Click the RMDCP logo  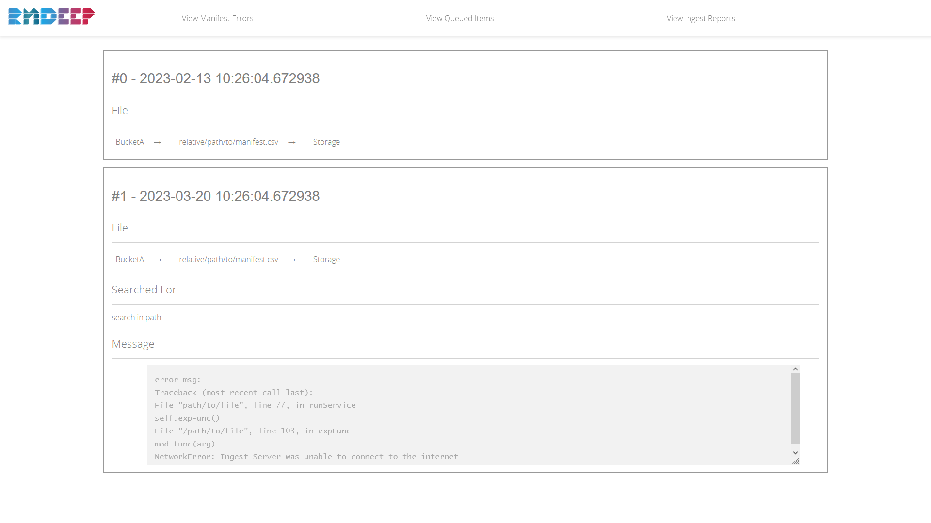click(51, 16)
